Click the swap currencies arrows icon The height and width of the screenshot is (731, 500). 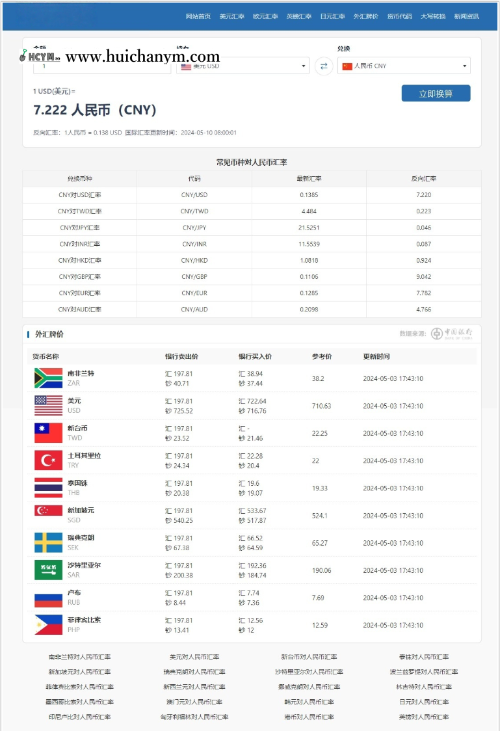click(324, 66)
